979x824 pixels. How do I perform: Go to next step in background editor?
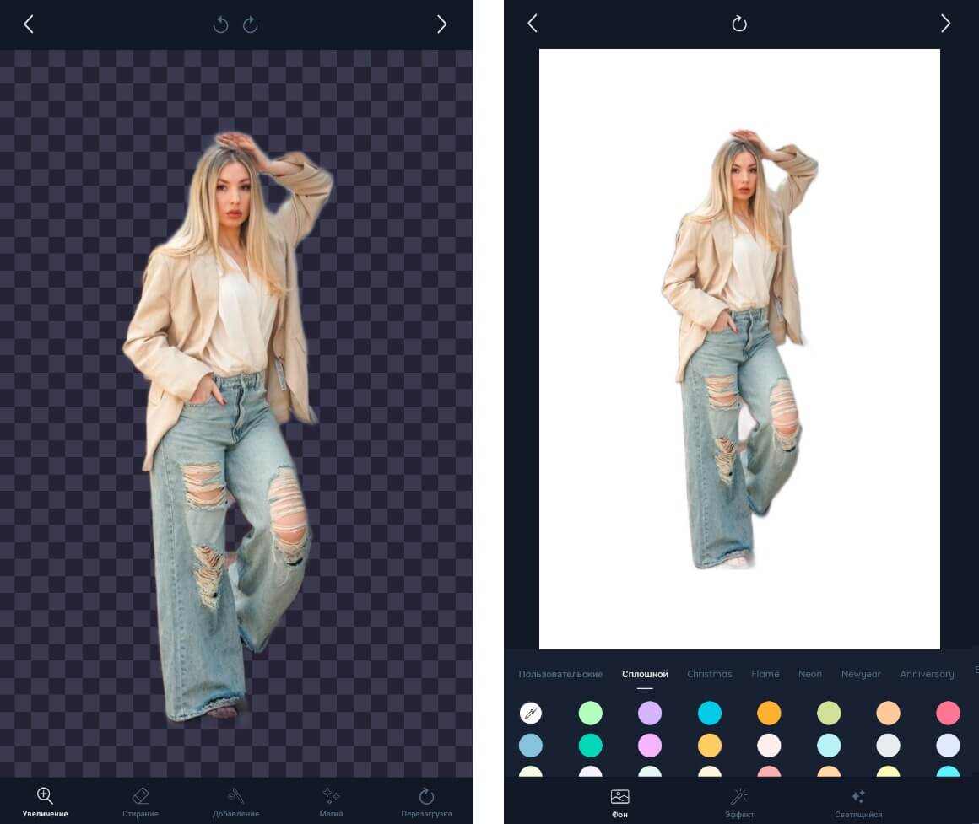[945, 24]
